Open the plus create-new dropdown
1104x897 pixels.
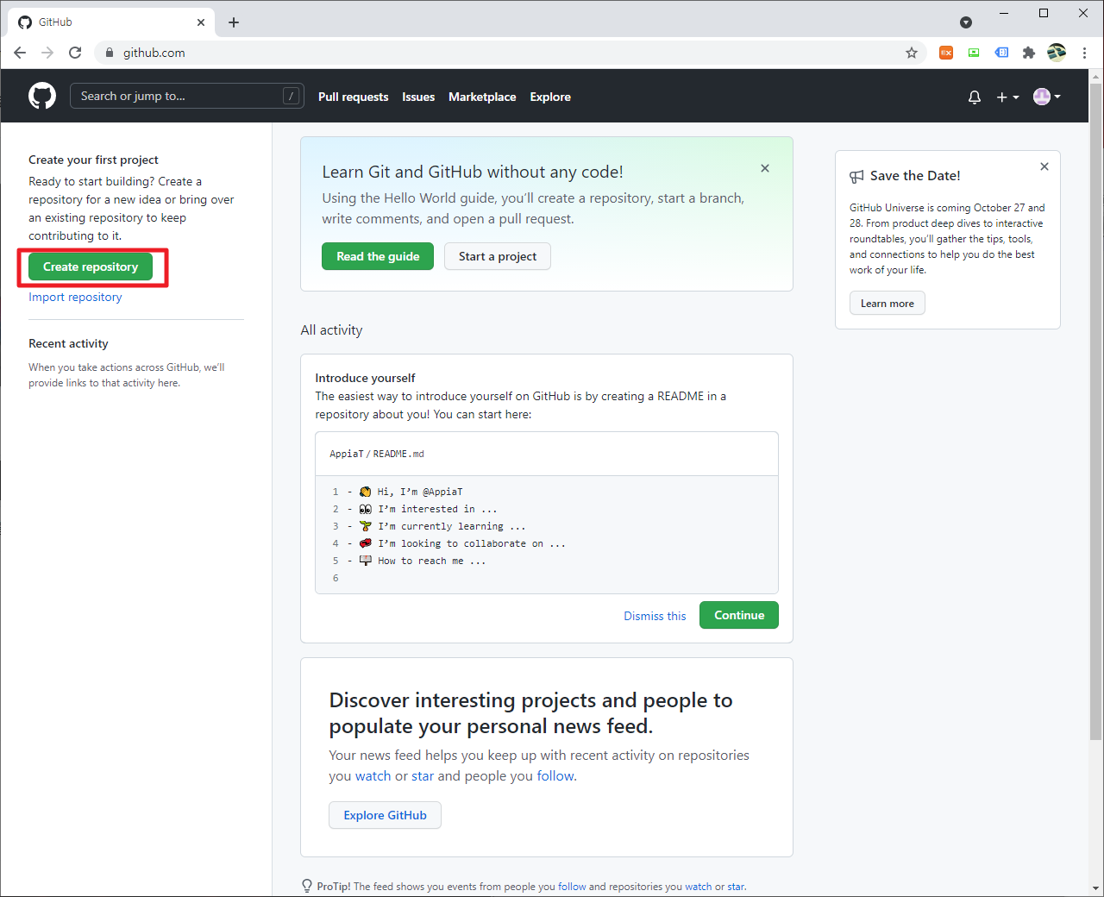coord(1007,97)
